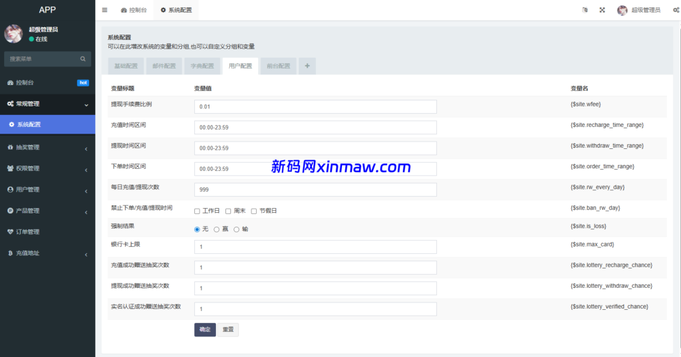Edit the 实名认证成功赠送抽奖次数 field
This screenshot has width=681, height=357.
pyautogui.click(x=315, y=309)
